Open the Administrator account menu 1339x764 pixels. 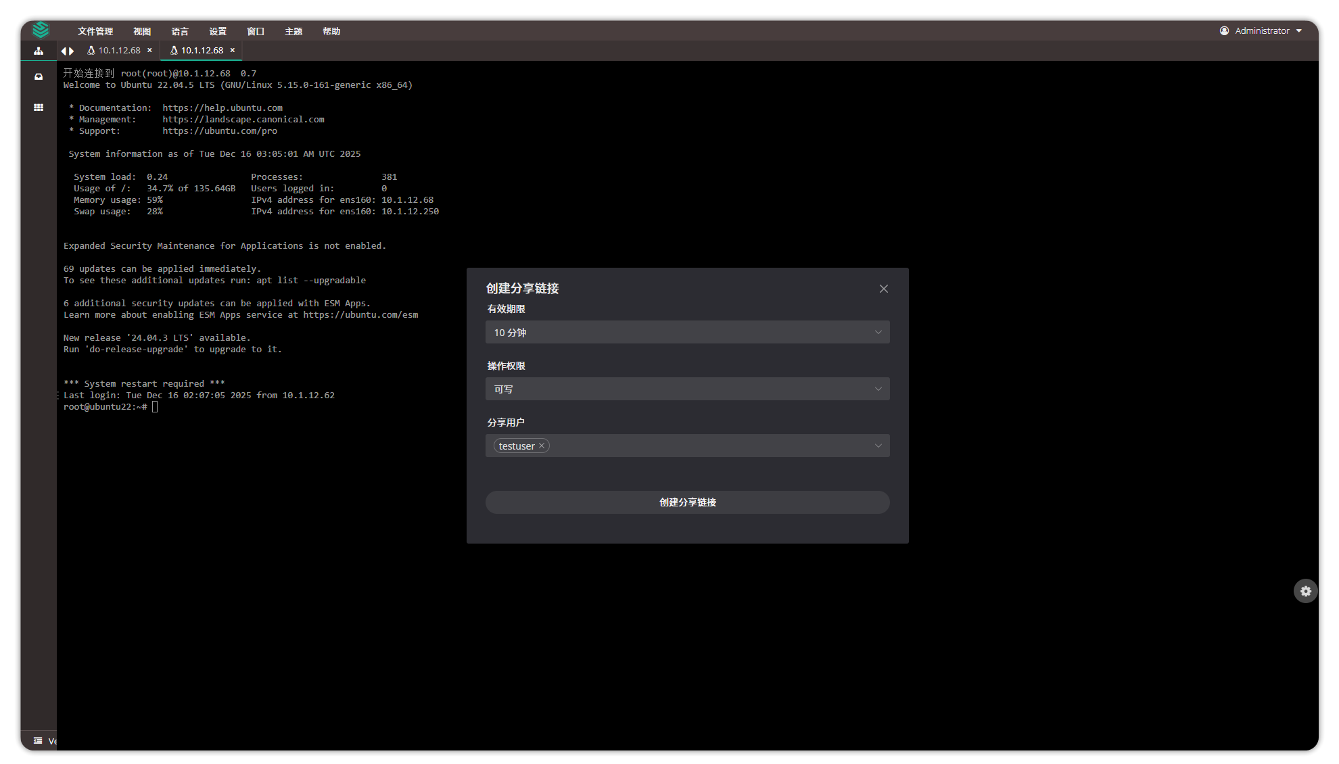(x=1261, y=30)
